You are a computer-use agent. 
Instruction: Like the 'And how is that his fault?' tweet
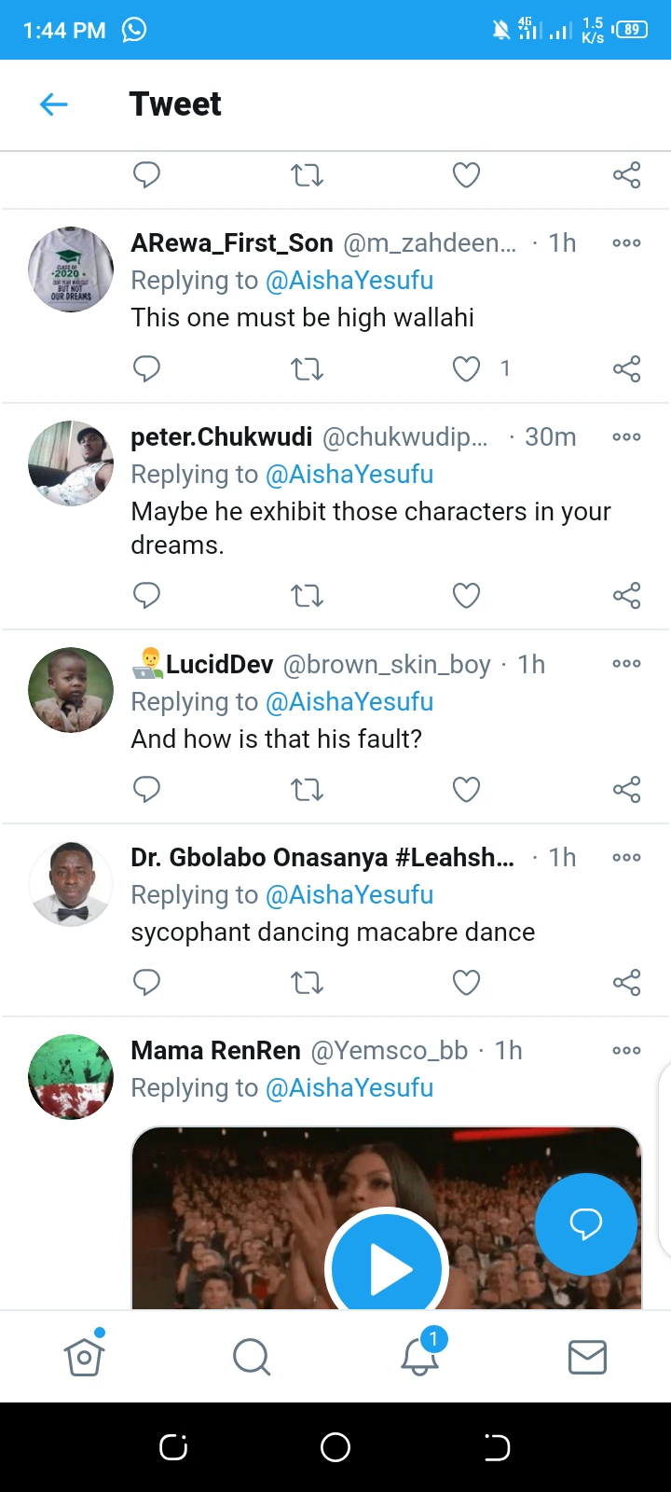[466, 789]
